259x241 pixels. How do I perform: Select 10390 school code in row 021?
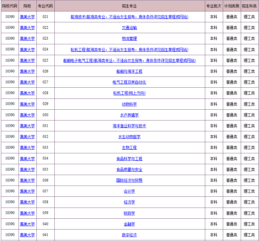point(10,17)
